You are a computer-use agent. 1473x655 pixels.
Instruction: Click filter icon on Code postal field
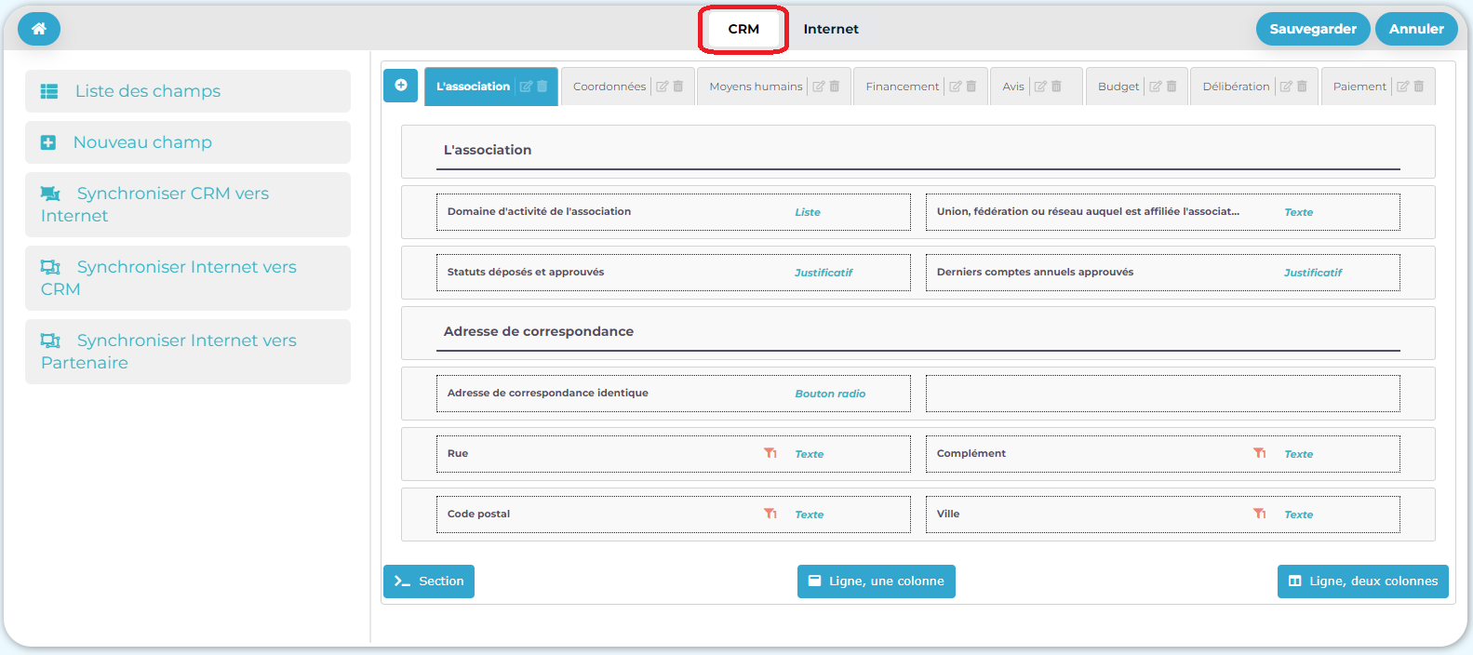(x=770, y=514)
